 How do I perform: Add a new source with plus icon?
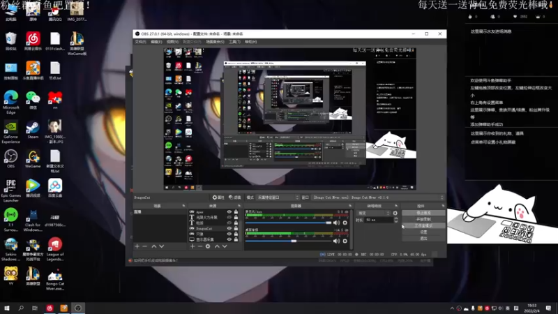pyautogui.click(x=193, y=246)
